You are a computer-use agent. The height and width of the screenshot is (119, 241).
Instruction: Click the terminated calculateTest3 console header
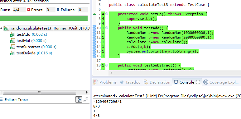pos(167,96)
